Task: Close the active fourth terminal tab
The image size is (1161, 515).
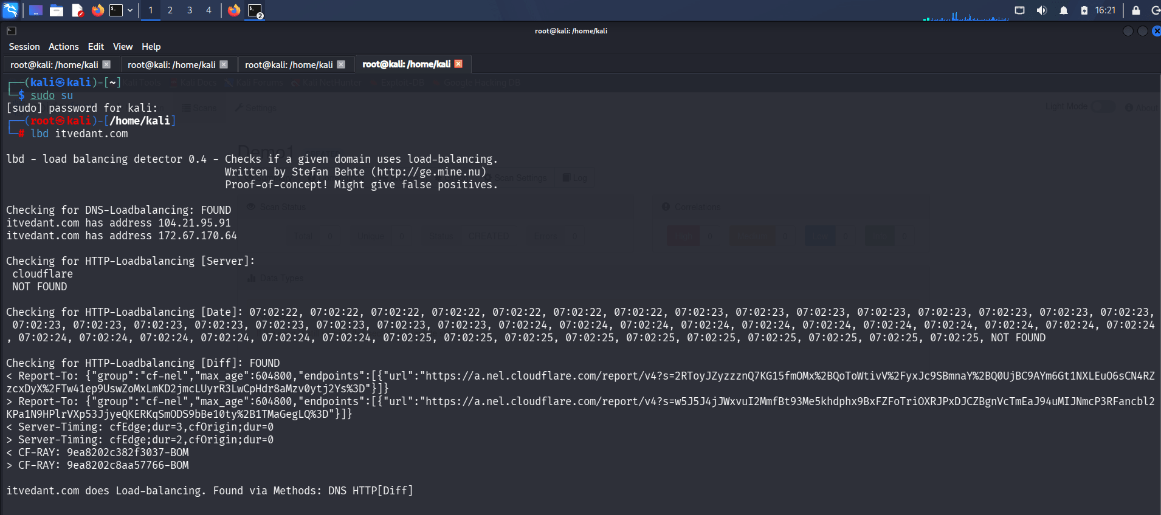Action: pos(458,64)
